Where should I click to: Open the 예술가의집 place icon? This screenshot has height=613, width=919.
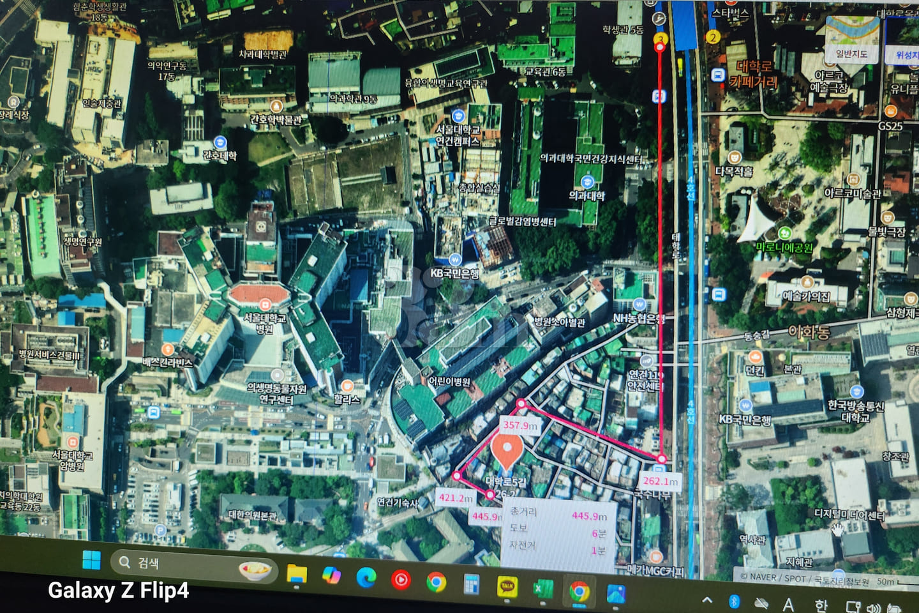click(x=807, y=282)
